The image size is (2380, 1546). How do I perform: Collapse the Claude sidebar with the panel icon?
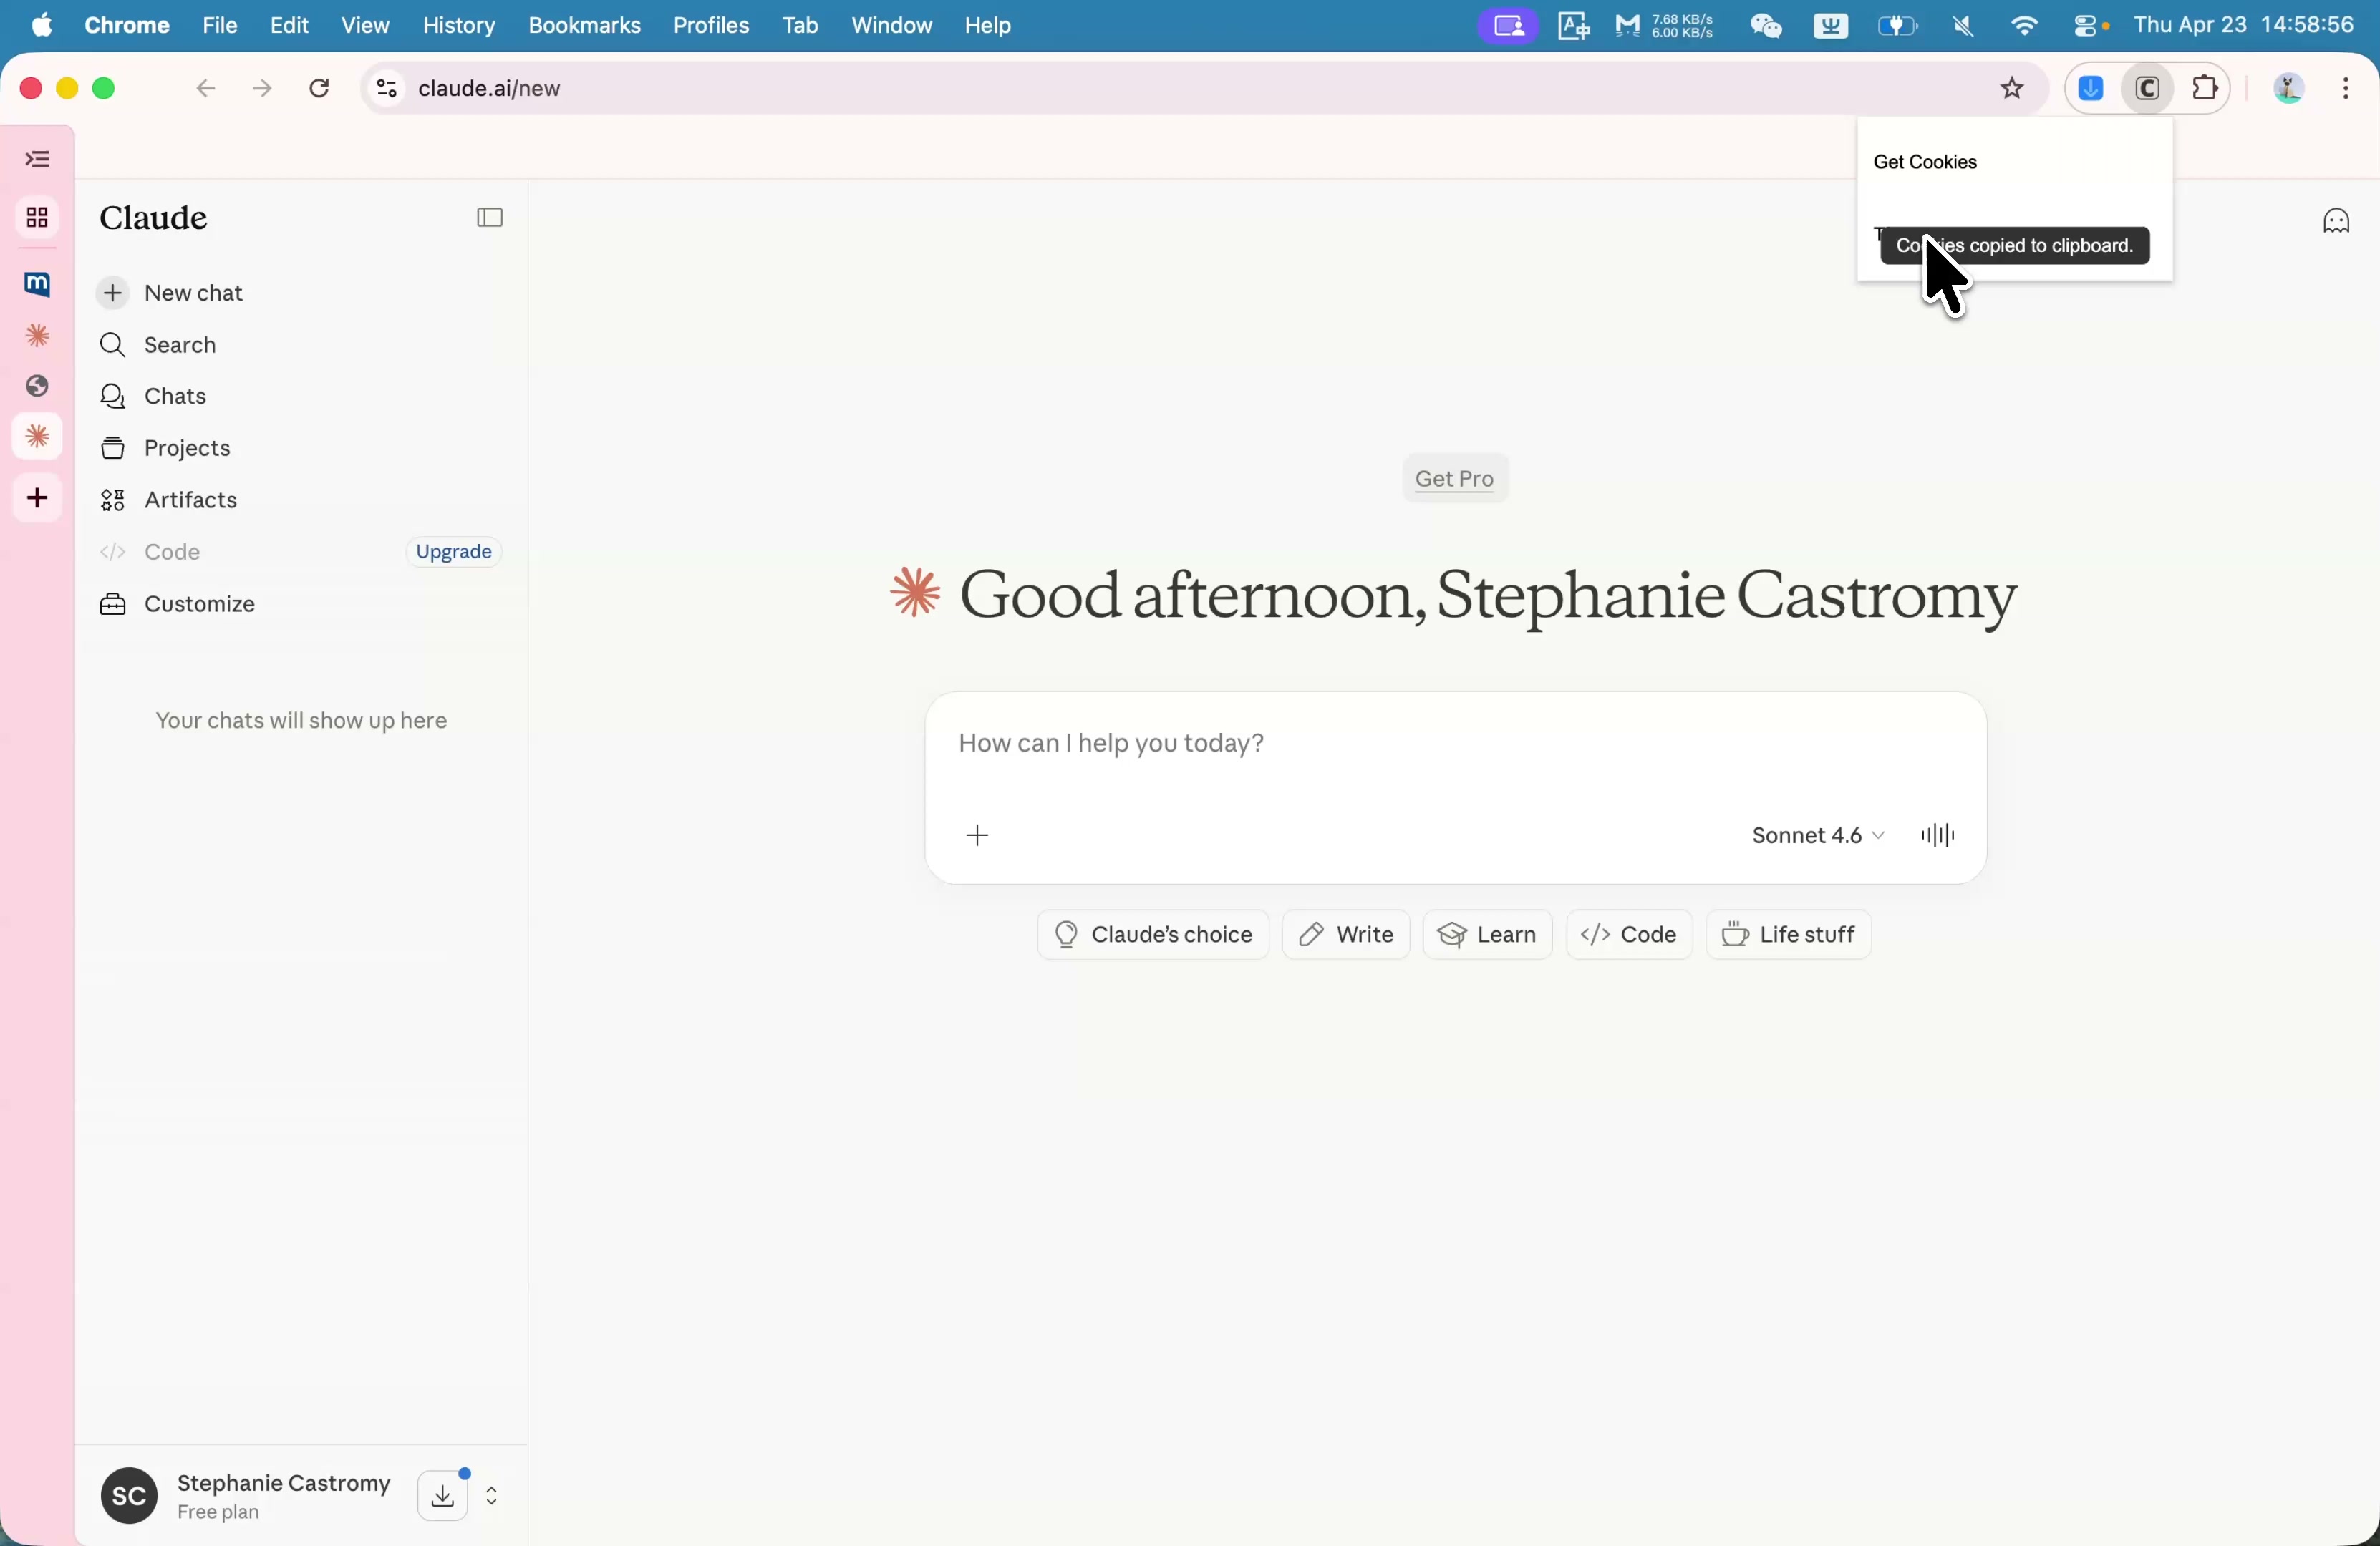(489, 219)
